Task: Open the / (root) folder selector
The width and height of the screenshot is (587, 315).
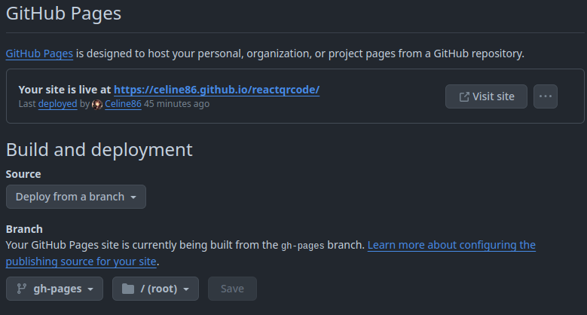Action: pos(155,289)
